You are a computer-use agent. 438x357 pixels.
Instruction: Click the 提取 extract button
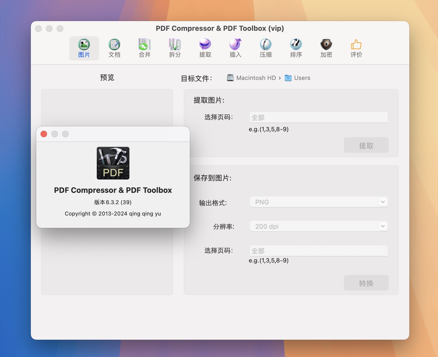[366, 145]
